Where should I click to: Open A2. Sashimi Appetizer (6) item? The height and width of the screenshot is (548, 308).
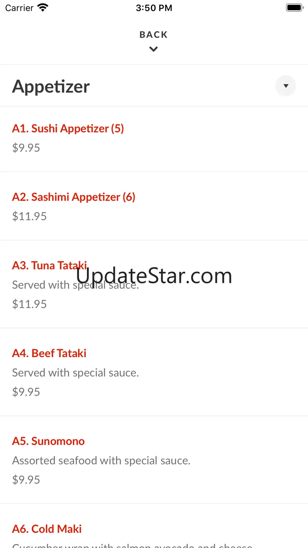click(x=73, y=197)
